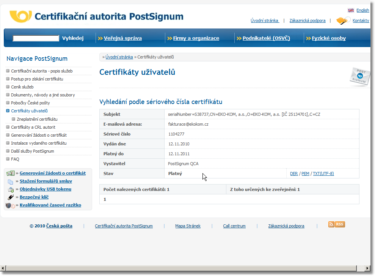The image size is (375, 276).
Task: Open Zákaznická podpora footer link
Action: point(286,226)
